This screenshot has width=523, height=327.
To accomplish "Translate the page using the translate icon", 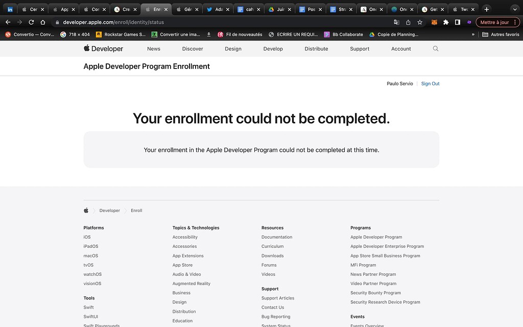I will point(396,22).
